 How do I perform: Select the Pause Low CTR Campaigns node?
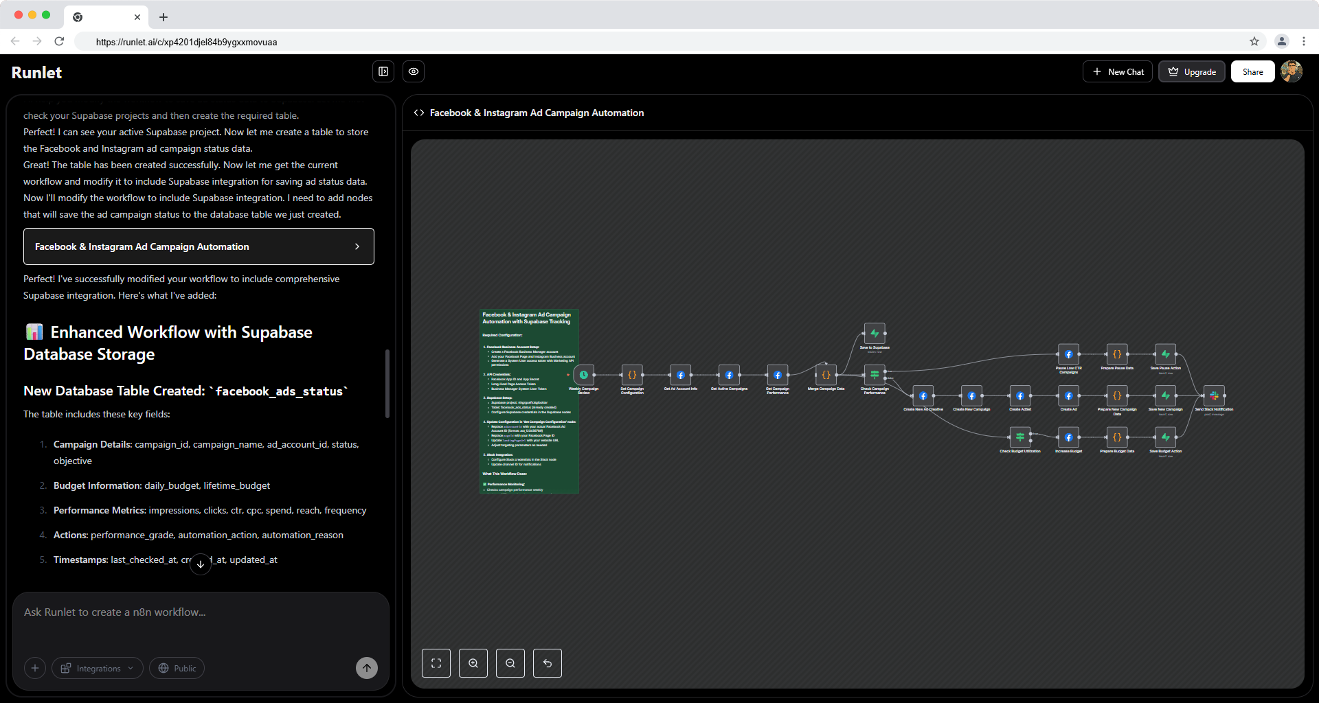[x=1068, y=354]
